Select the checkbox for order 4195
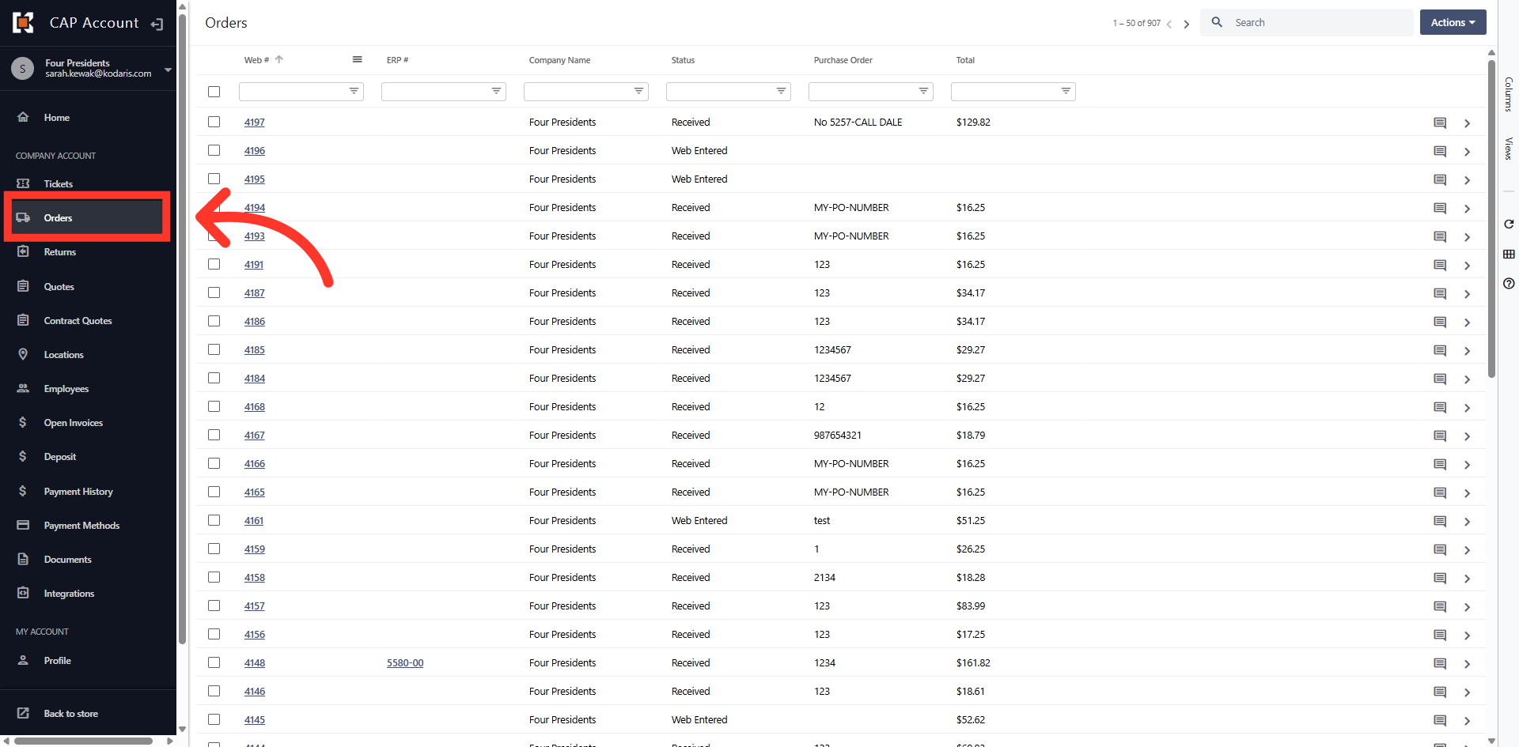The image size is (1519, 747). pyautogui.click(x=214, y=179)
